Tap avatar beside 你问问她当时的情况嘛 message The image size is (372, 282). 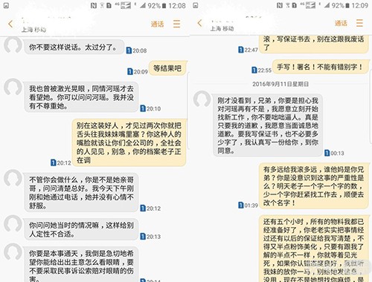[13, 223]
